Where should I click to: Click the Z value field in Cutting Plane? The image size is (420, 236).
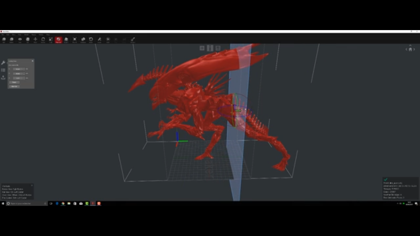coord(18,78)
